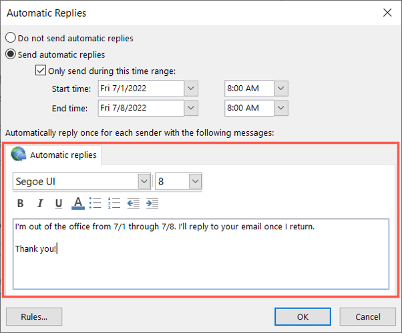Expand the Segoe UI font dropdown
Screen dimensions: 402x333
coord(144,181)
